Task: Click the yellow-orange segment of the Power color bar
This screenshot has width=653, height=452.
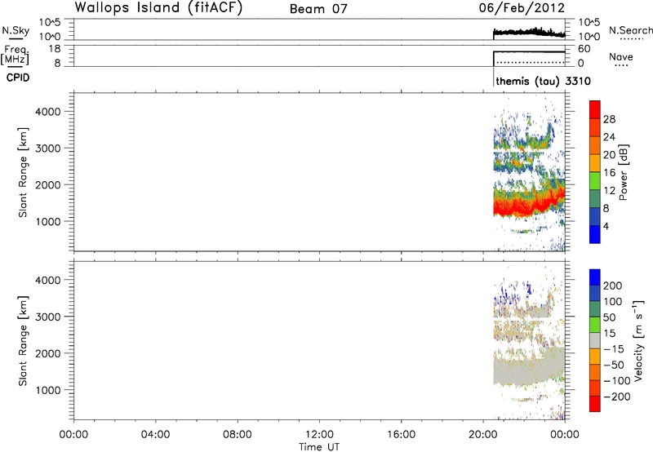Action: (595, 163)
